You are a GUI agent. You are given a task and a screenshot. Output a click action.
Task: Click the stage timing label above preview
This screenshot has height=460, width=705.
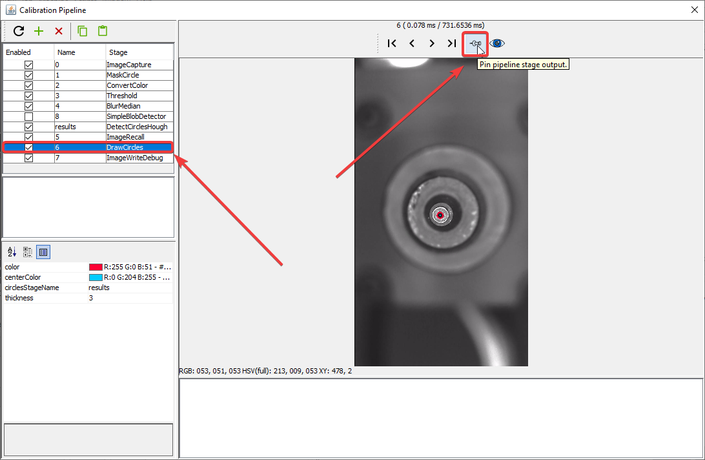[440, 26]
